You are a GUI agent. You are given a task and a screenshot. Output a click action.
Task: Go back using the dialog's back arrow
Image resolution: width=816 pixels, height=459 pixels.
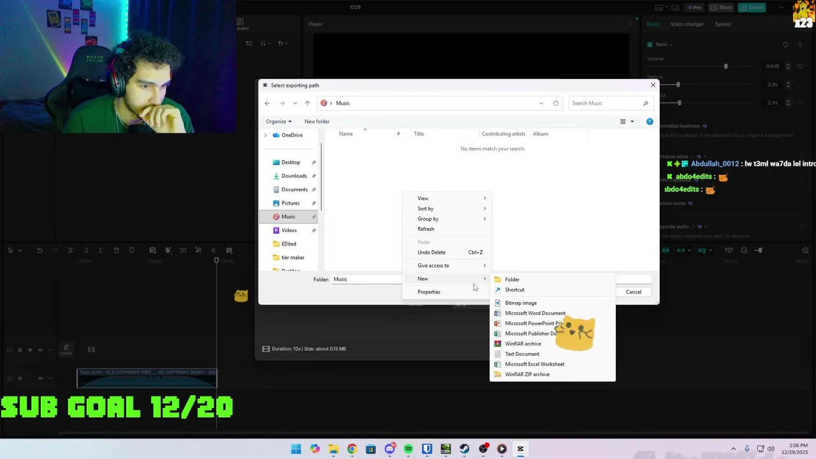pyautogui.click(x=268, y=103)
